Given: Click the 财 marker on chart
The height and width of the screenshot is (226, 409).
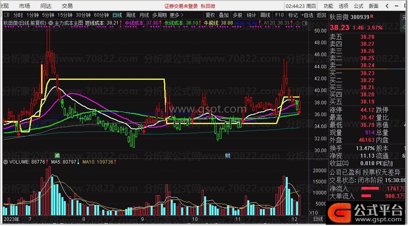Looking at the screenshot, I should point(227,156).
